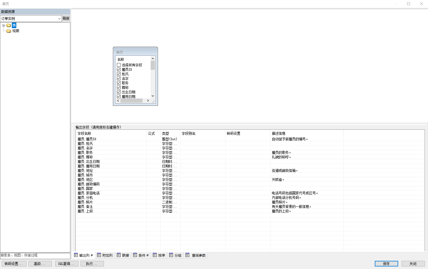Screen dimensions: 428x269
Task: Click the 表 folder icon in tree
Action: 9,25
